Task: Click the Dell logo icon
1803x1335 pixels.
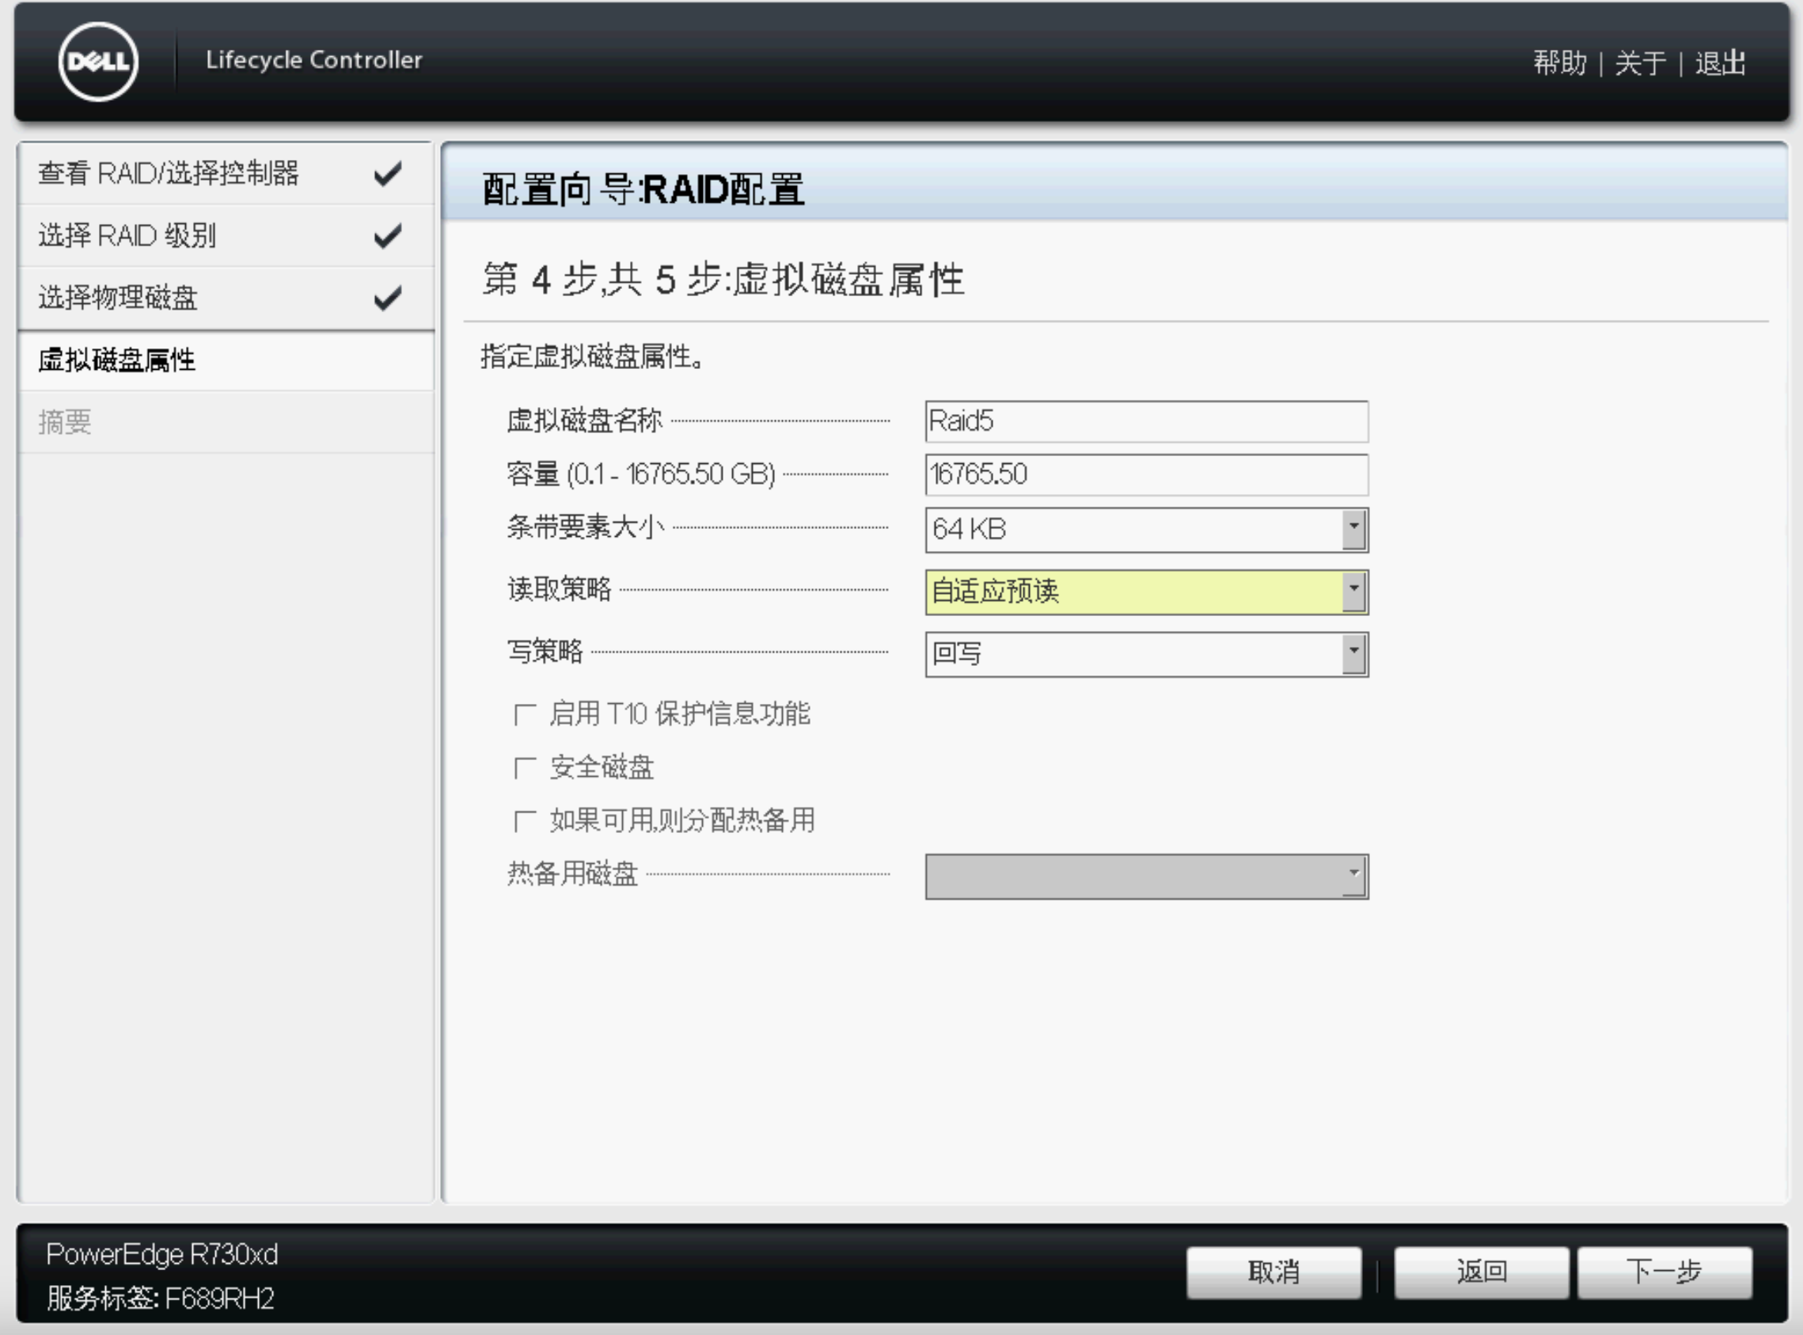Action: [99, 62]
